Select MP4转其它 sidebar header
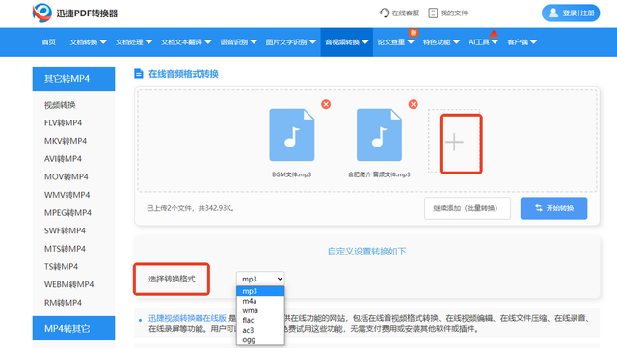Image resolution: width=617 pixels, height=348 pixels. pos(73,329)
